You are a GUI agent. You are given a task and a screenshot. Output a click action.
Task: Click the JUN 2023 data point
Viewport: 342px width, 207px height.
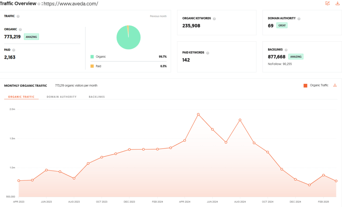click(46, 170)
